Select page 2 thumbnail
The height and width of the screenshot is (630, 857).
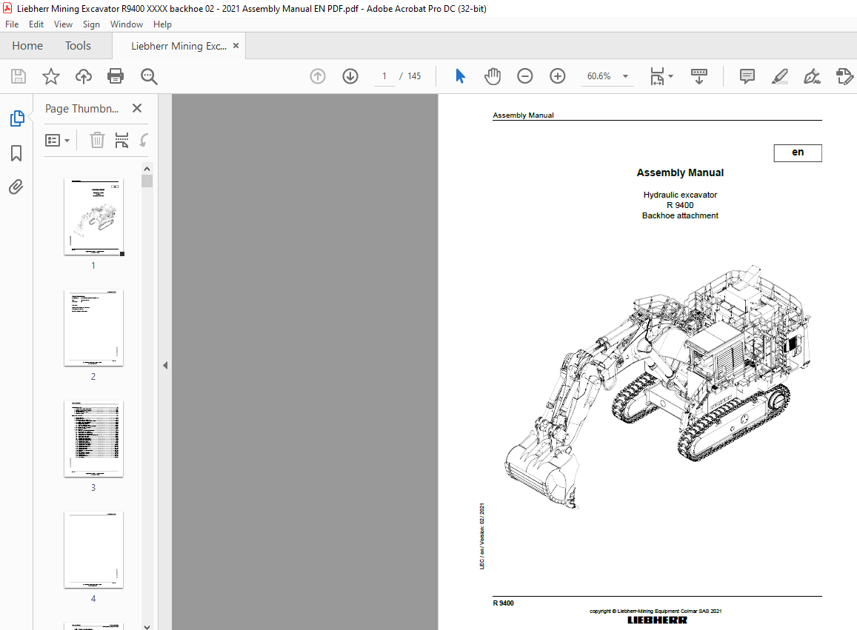[93, 328]
